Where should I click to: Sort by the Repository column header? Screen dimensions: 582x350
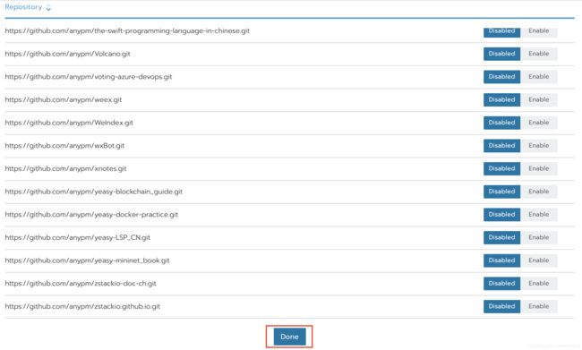coord(28,7)
